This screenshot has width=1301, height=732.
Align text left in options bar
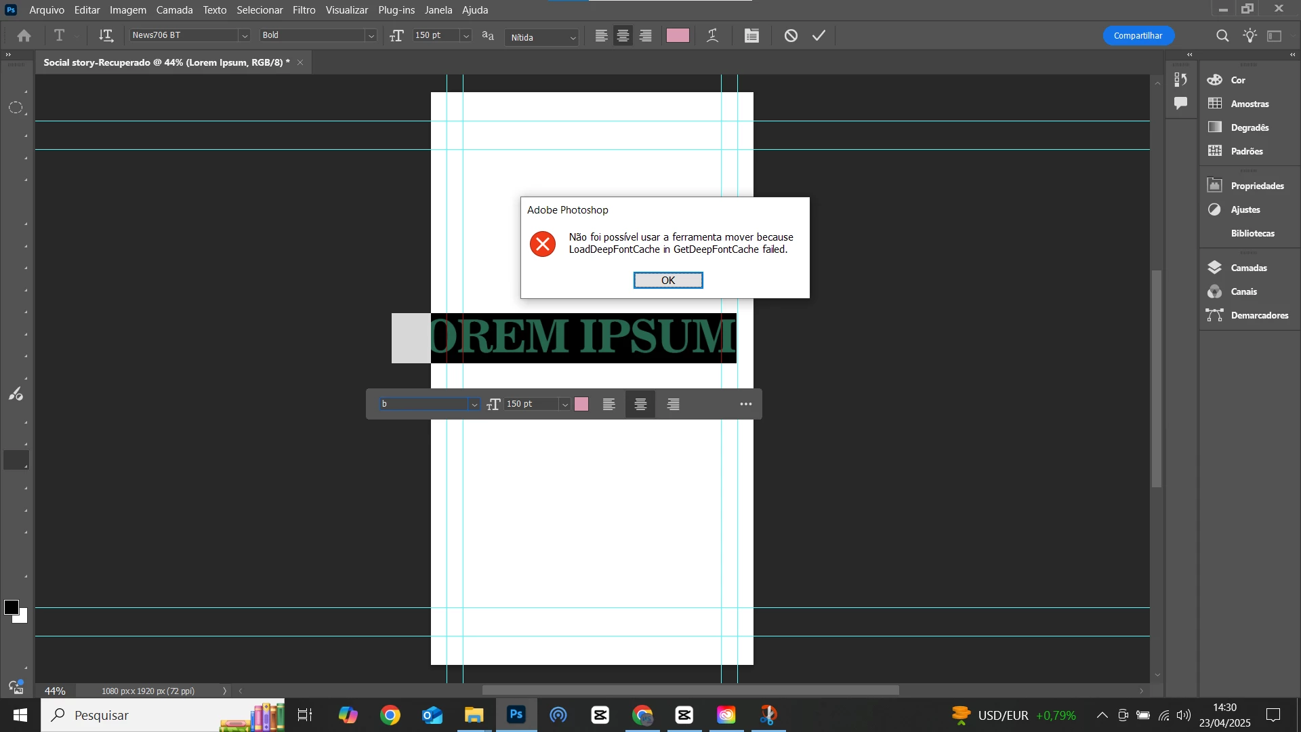[601, 35]
